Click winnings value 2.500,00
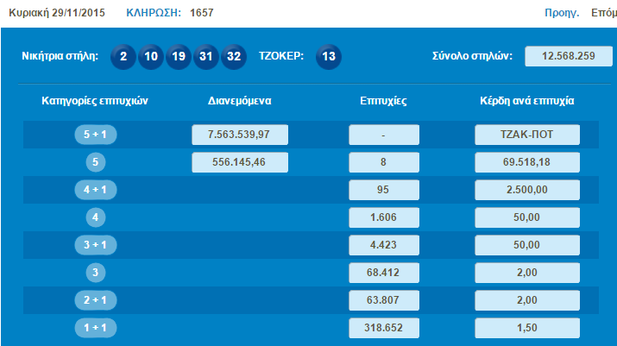 (527, 190)
